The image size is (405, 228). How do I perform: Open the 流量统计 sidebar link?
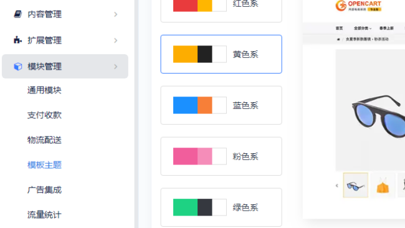(x=44, y=214)
